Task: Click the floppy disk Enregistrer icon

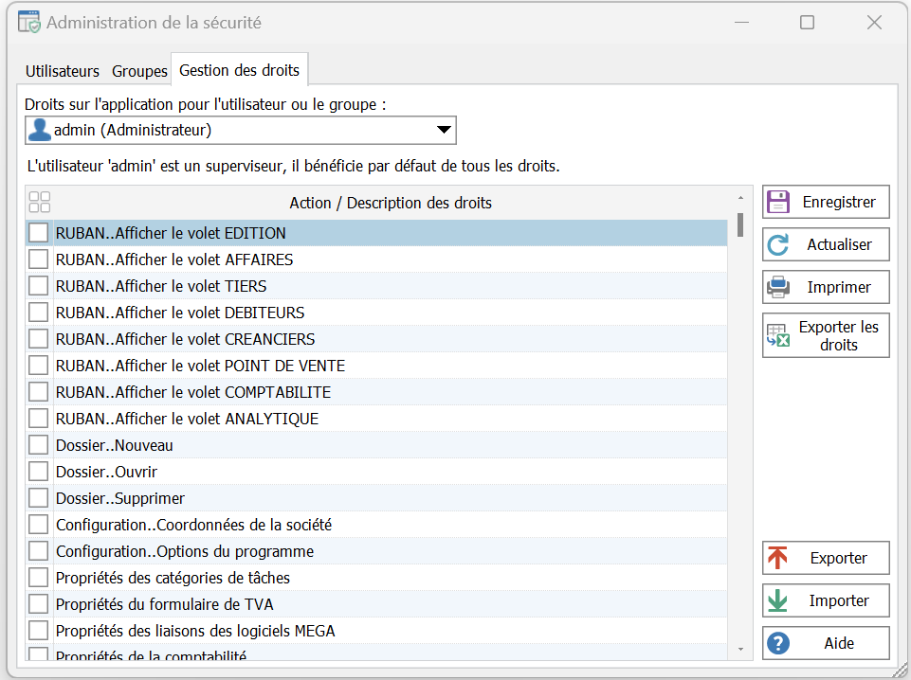Action: pos(778,202)
